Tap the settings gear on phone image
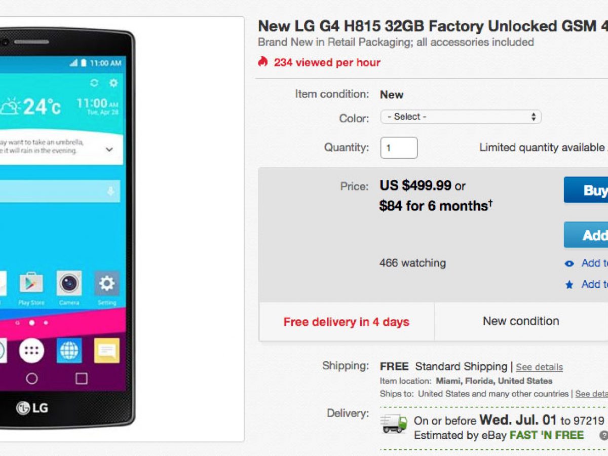Screen dimensions: 608x456 pos(106,284)
